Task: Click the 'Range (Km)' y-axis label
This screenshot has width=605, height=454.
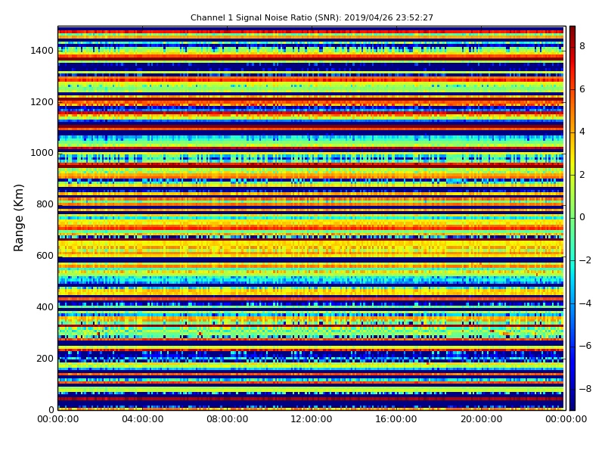Action: click(x=19, y=218)
